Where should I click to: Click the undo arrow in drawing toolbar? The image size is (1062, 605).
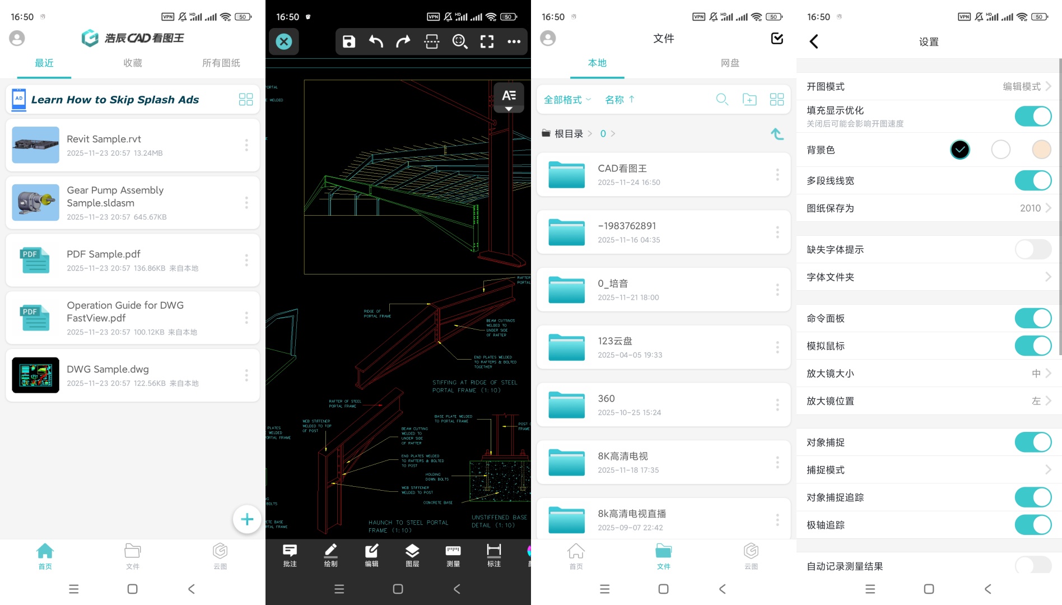point(376,41)
